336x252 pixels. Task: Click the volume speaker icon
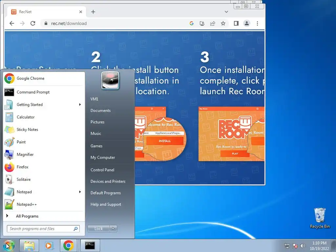pos(303,246)
